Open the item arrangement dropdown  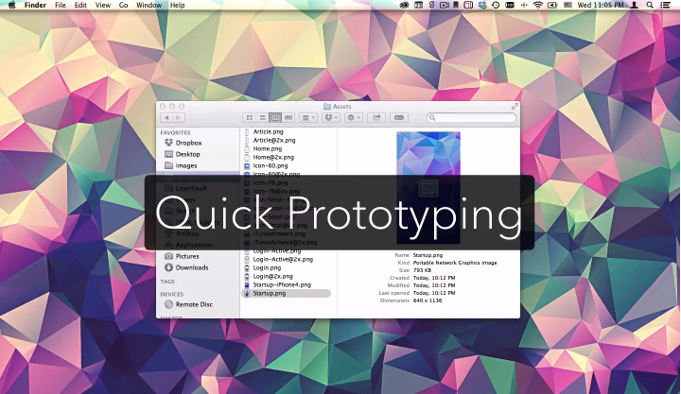[308, 117]
